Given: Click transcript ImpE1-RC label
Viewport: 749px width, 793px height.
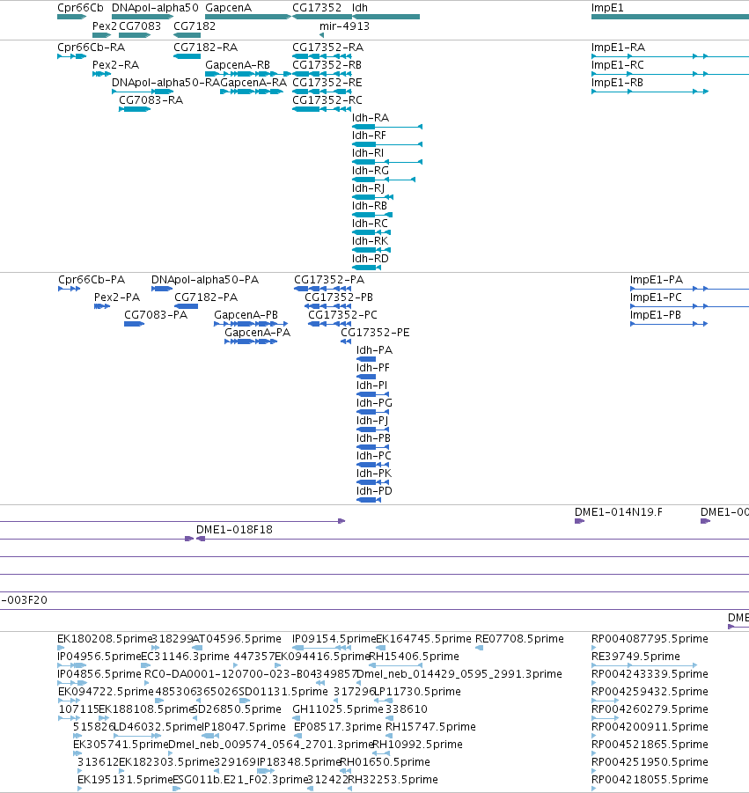Looking at the screenshot, I should 618,65.
